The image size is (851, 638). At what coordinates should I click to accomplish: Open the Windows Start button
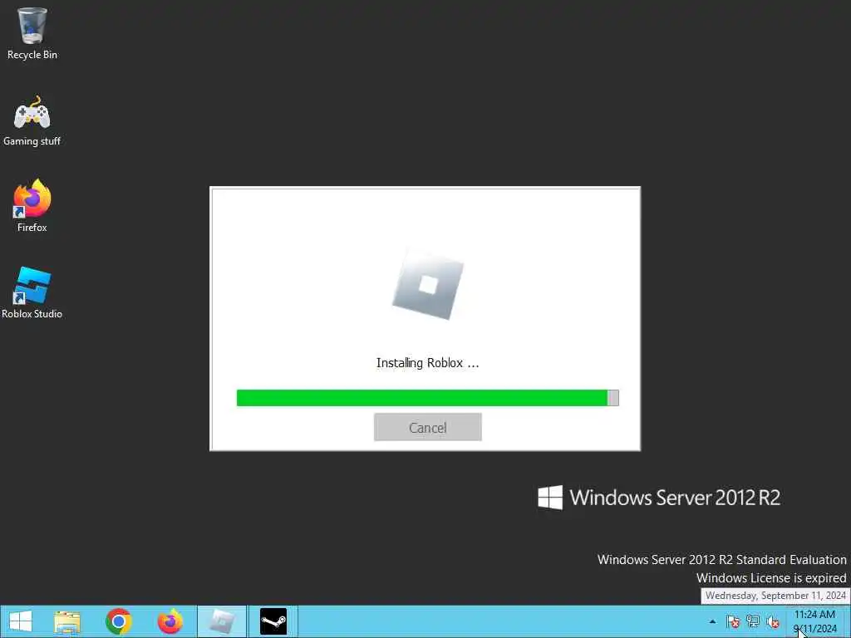(x=21, y=621)
